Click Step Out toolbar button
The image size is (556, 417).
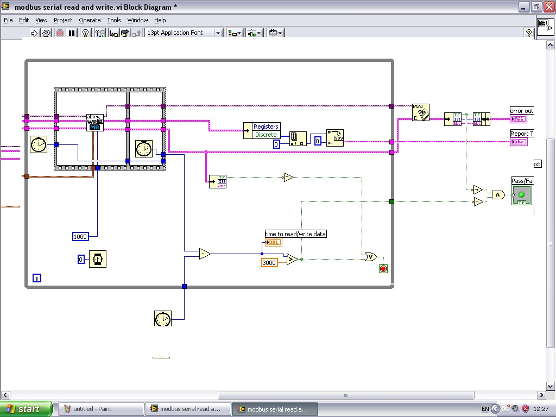[137, 33]
